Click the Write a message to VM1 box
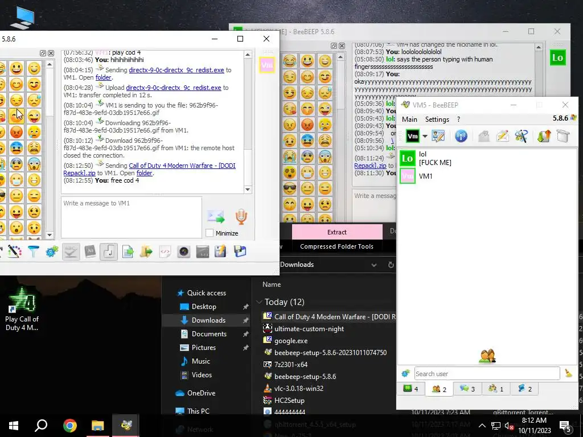Screen dimensions: 583x437 click(x=132, y=217)
